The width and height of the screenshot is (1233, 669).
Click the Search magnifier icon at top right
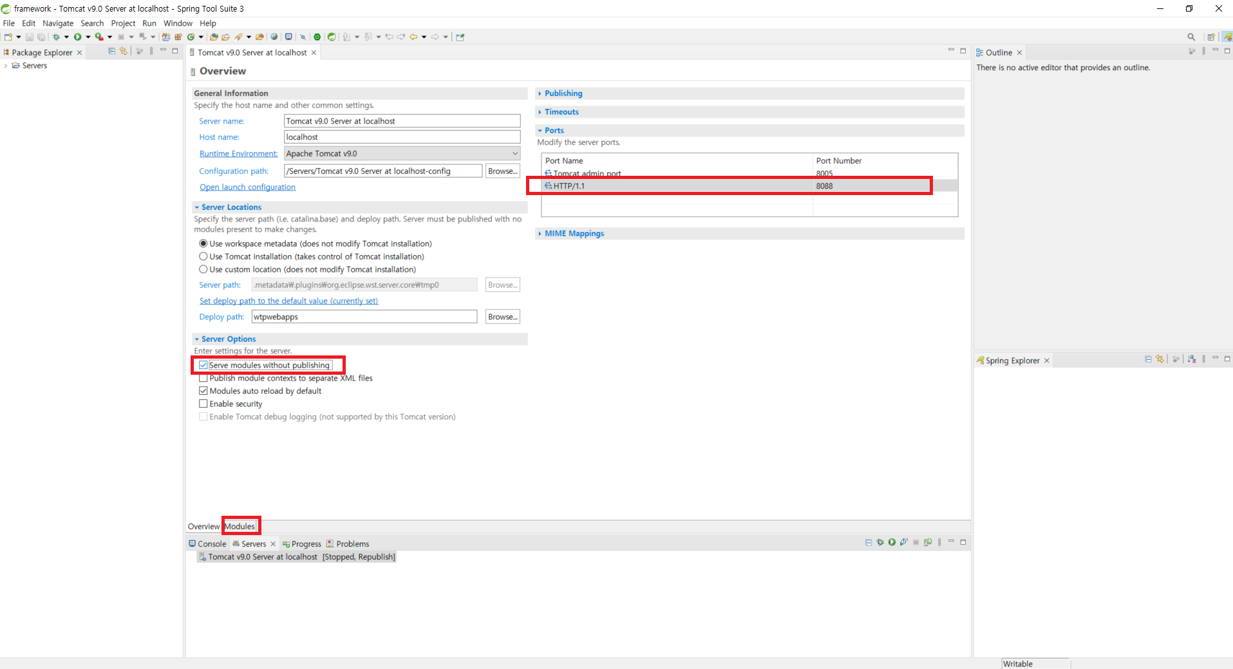pos(1191,37)
